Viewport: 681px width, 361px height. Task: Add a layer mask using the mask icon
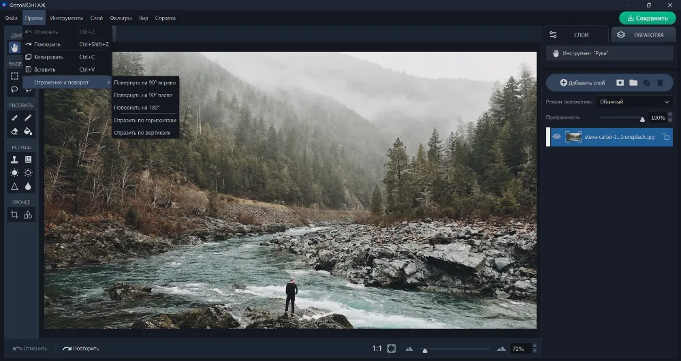[x=620, y=82]
